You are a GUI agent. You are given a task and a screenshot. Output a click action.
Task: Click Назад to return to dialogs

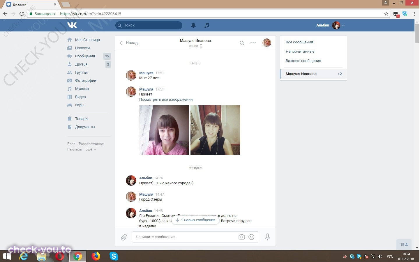(128, 43)
